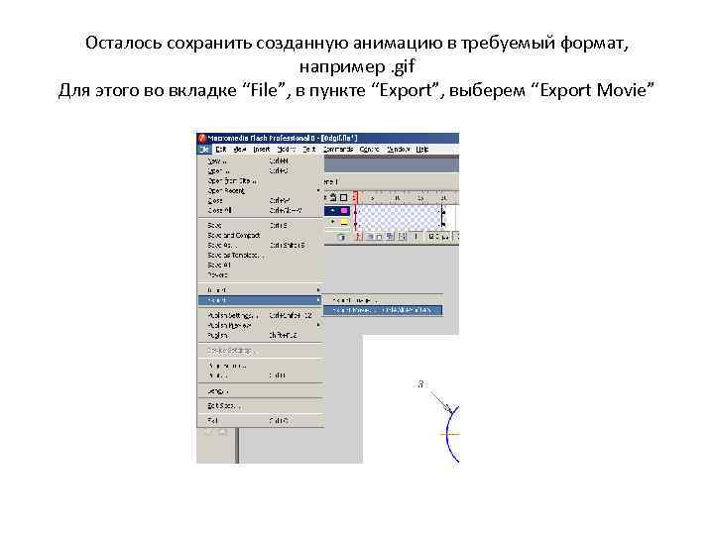Viewport: 714px width, 535px height.
Task: Click magenta outline swatch of top layer
Action: [x=344, y=211]
